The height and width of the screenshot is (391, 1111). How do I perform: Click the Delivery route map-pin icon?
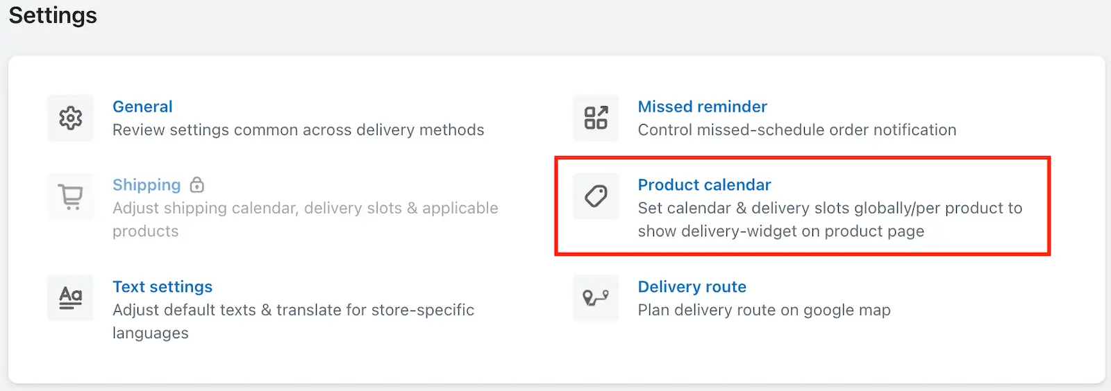pyautogui.click(x=596, y=298)
